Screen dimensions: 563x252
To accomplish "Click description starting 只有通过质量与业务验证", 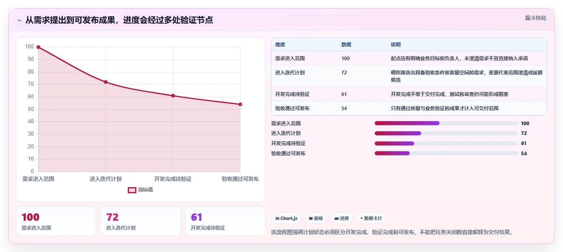I will pos(444,109).
